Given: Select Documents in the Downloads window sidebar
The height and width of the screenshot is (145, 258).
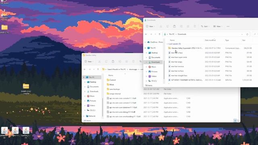Looking at the screenshot, I should [154, 57].
